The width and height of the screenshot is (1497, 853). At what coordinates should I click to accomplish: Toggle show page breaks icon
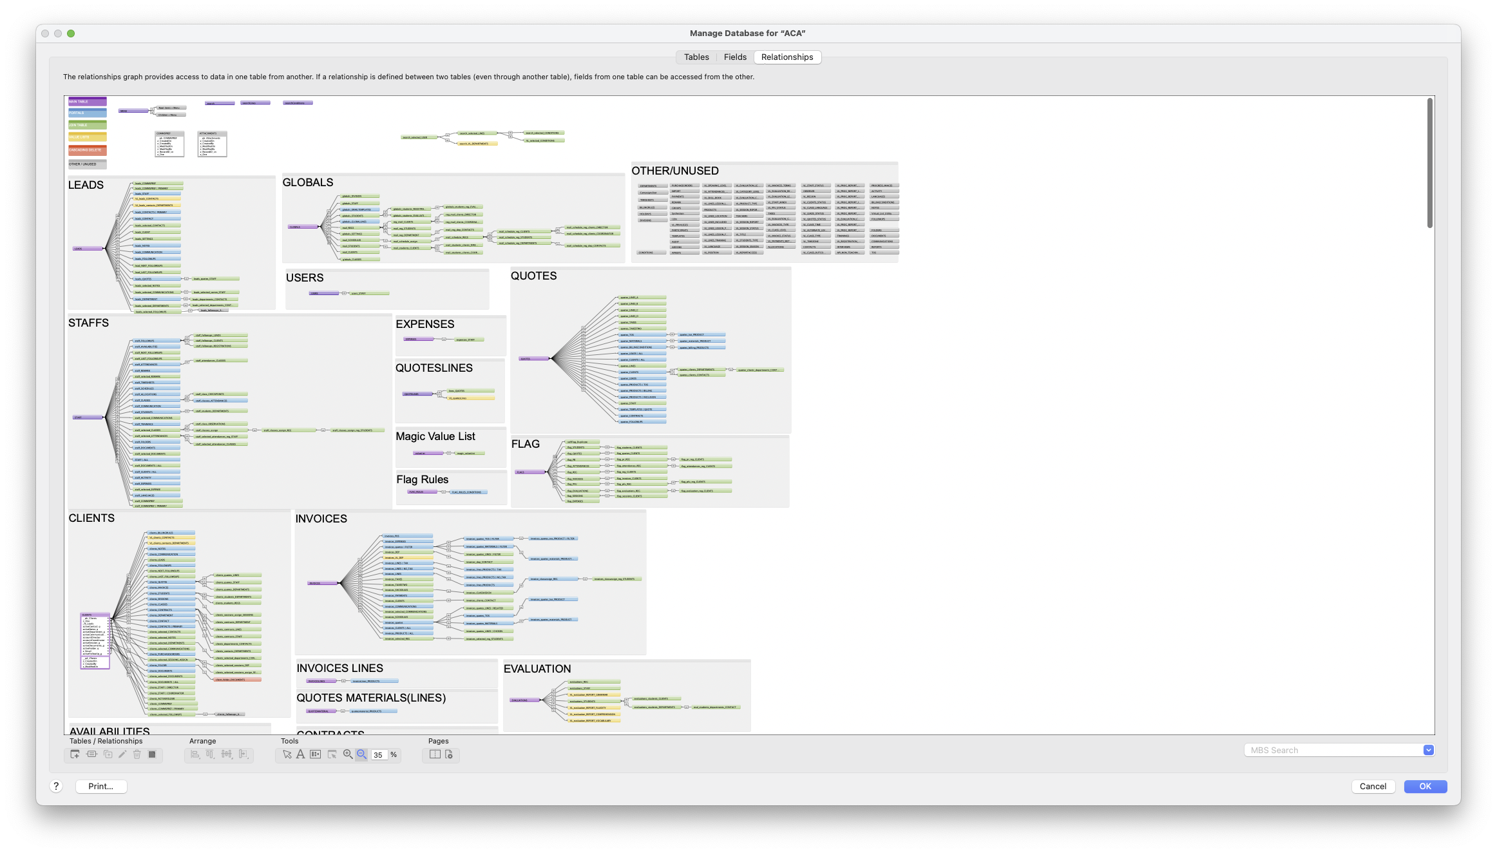(x=435, y=754)
